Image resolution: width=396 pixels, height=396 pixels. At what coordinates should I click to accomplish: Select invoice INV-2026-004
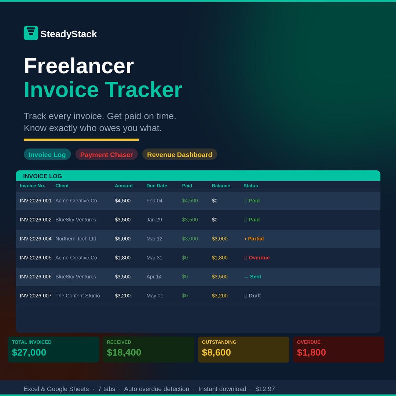click(36, 238)
